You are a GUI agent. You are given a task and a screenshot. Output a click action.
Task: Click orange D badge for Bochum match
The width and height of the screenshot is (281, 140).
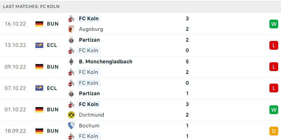(x=274, y=131)
